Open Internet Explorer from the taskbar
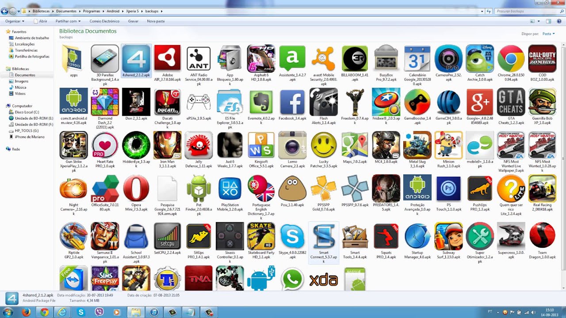The height and width of the screenshot is (318, 566). pyautogui.click(x=63, y=312)
